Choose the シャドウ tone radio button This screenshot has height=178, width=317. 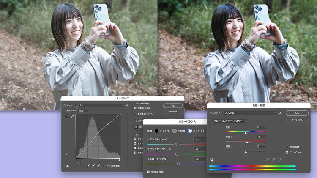click(x=157, y=131)
